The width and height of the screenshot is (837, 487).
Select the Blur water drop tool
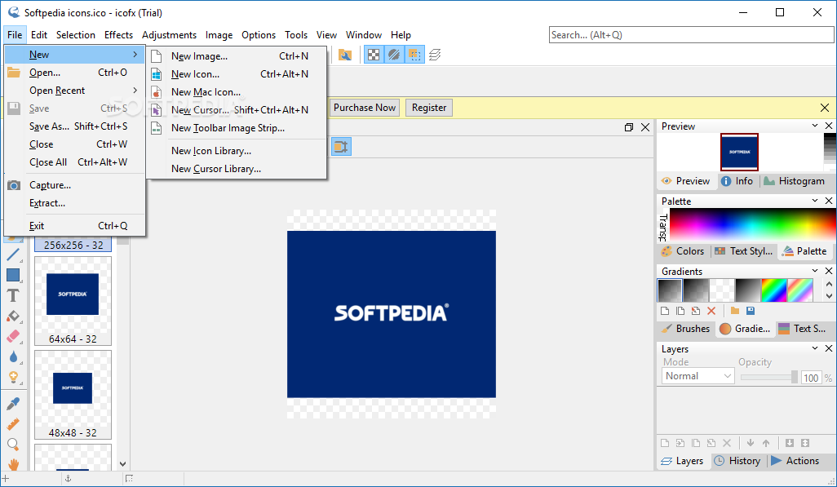click(13, 356)
